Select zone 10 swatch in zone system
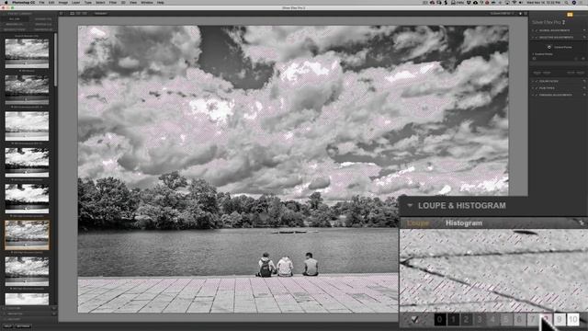 pyautogui.click(x=573, y=319)
